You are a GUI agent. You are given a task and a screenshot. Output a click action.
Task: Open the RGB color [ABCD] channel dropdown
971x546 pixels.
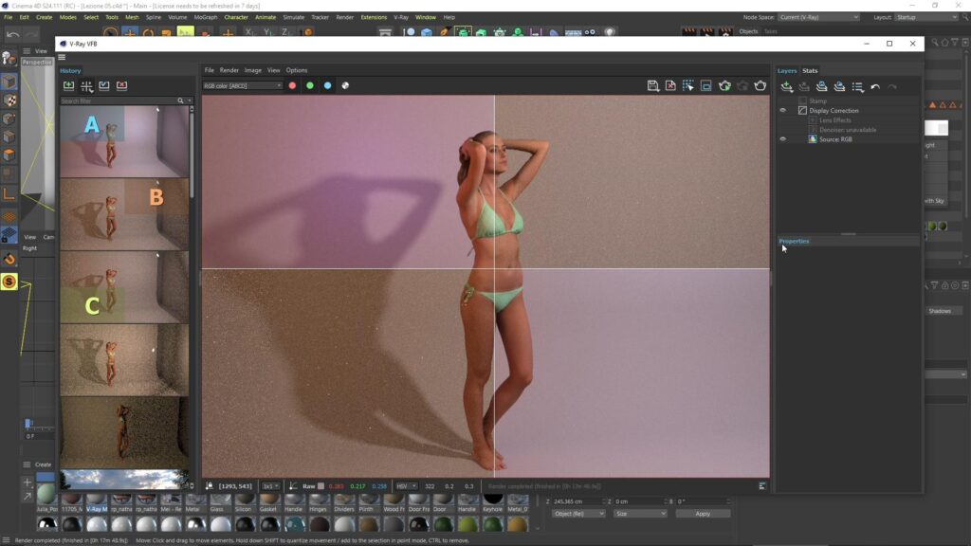pyautogui.click(x=242, y=86)
